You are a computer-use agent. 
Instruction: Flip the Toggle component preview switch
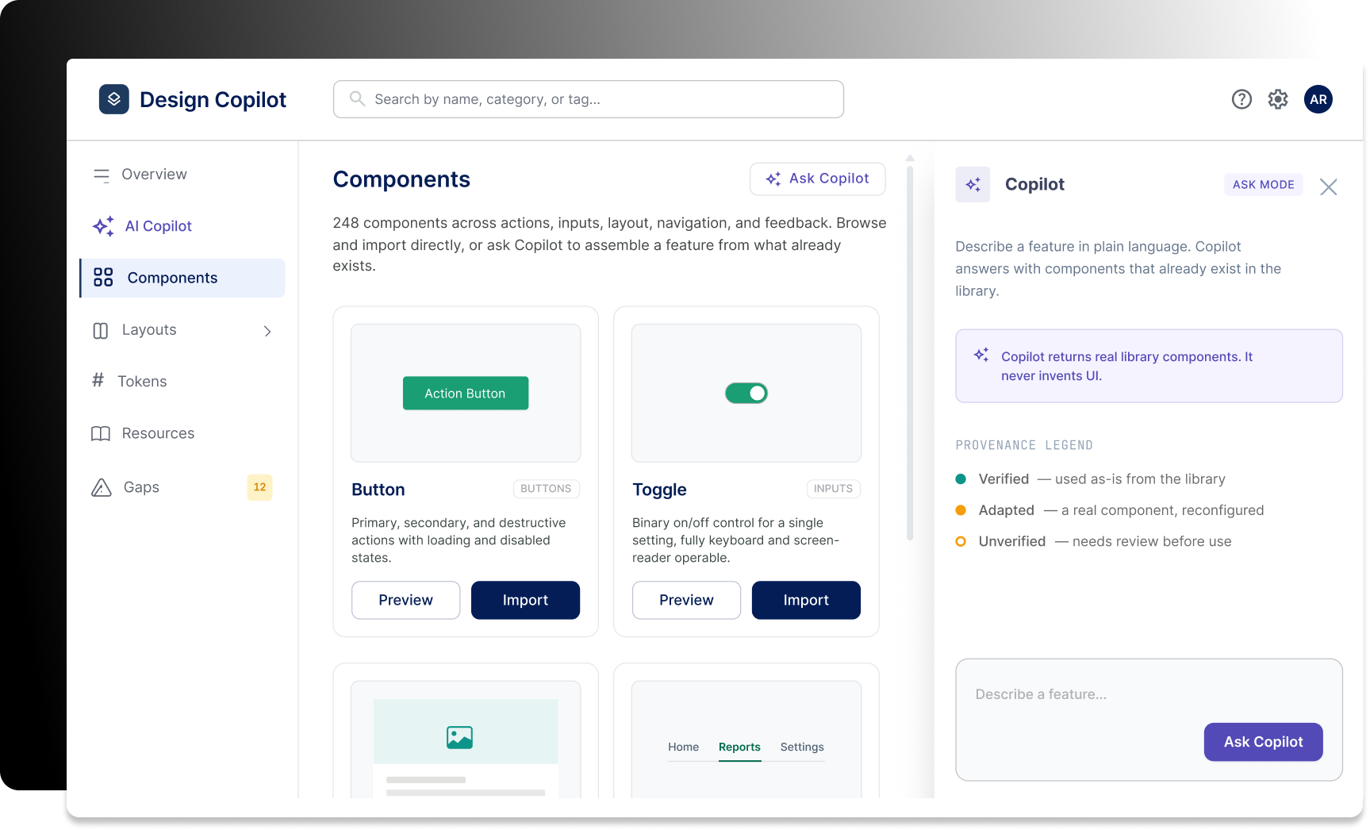click(746, 393)
